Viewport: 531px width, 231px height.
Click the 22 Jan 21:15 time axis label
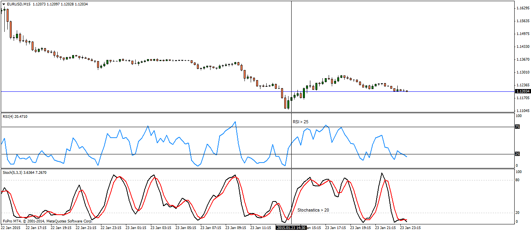coord(87,227)
